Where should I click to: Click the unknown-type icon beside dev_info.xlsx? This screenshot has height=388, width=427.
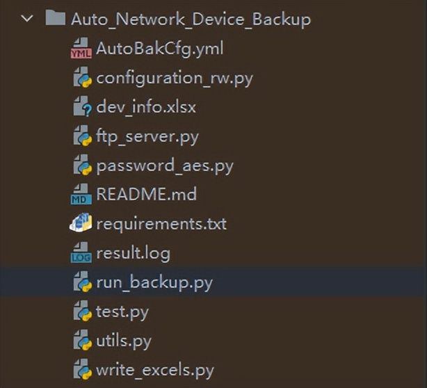click(82, 106)
